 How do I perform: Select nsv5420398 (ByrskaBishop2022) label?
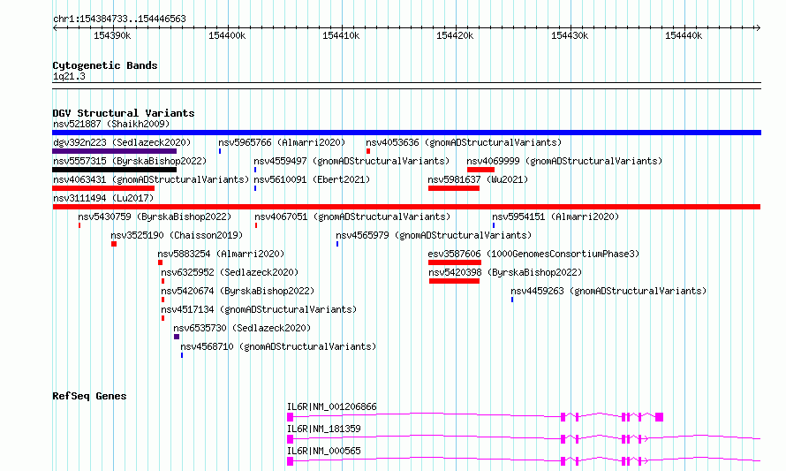(x=505, y=272)
